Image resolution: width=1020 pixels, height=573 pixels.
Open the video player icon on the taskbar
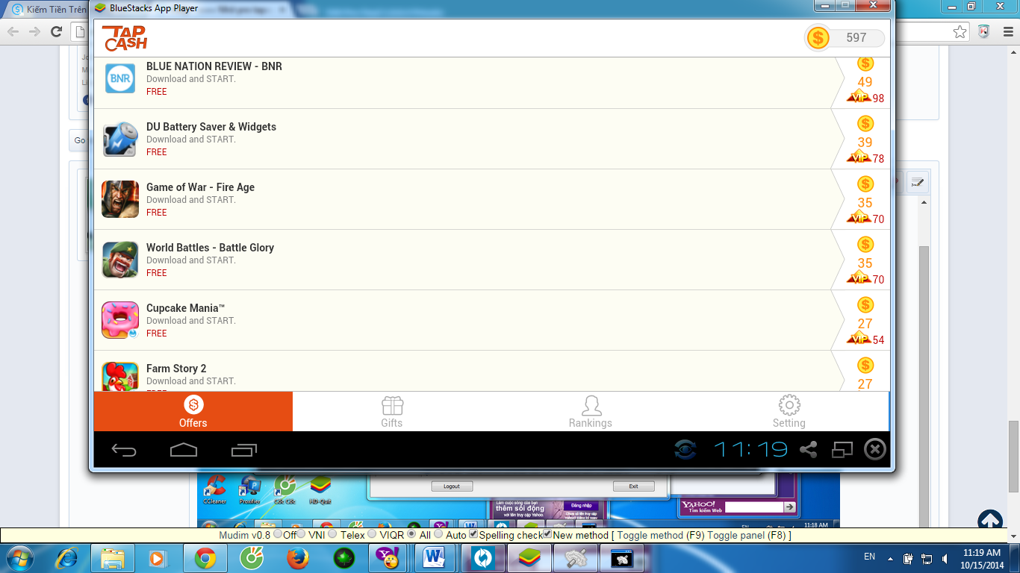click(158, 557)
